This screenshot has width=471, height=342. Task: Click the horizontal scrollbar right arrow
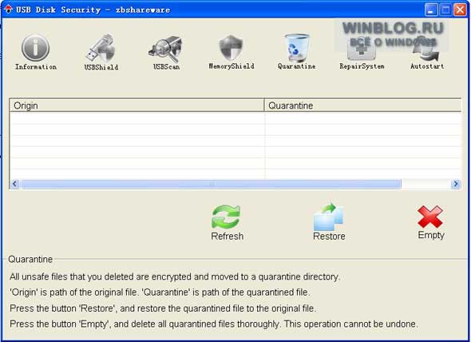point(456,184)
